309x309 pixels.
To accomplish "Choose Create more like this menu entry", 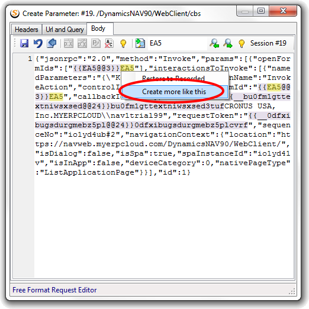I will coord(174,92).
